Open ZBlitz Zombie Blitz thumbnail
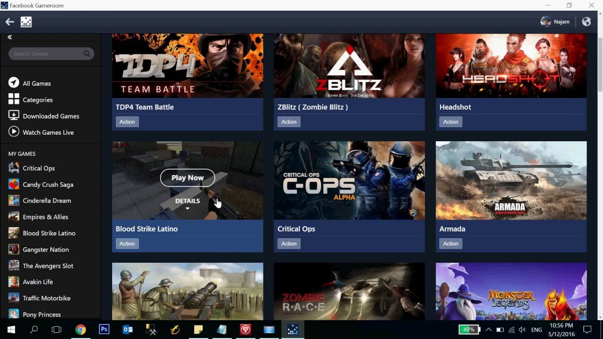This screenshot has width=603, height=339. point(349,66)
